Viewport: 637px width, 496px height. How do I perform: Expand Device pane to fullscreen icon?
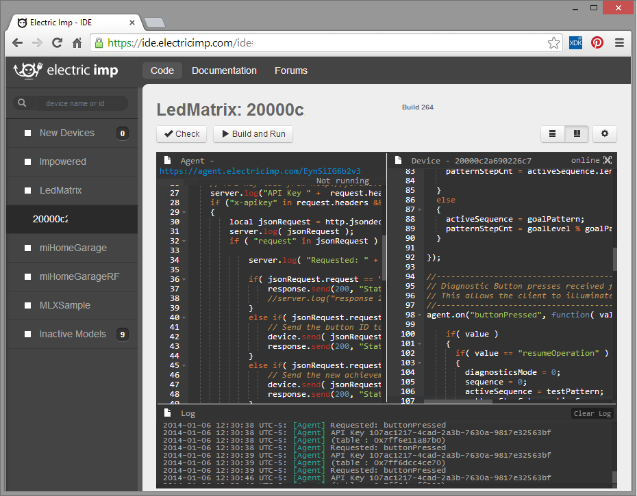coord(608,160)
